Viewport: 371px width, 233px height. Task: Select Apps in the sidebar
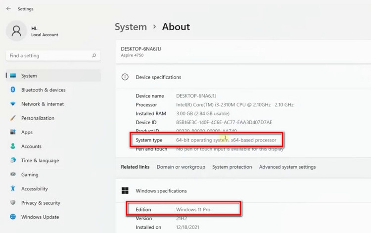pos(27,132)
